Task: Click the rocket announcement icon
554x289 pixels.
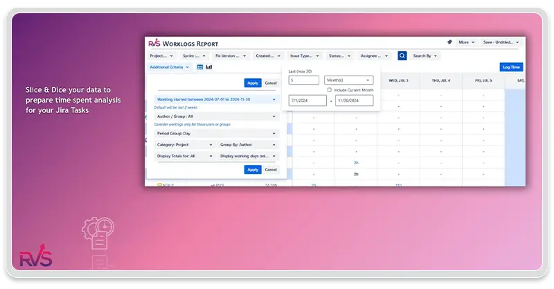Action: [x=449, y=42]
